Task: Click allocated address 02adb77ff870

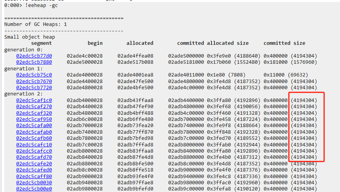Action: click(x=135, y=132)
